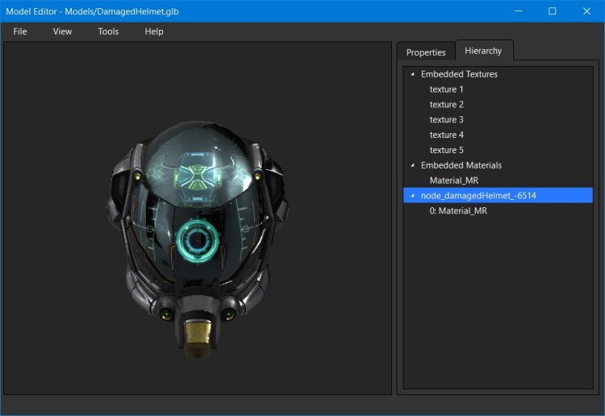Maximize the Model Editor window
The image size is (605, 416).
click(553, 11)
